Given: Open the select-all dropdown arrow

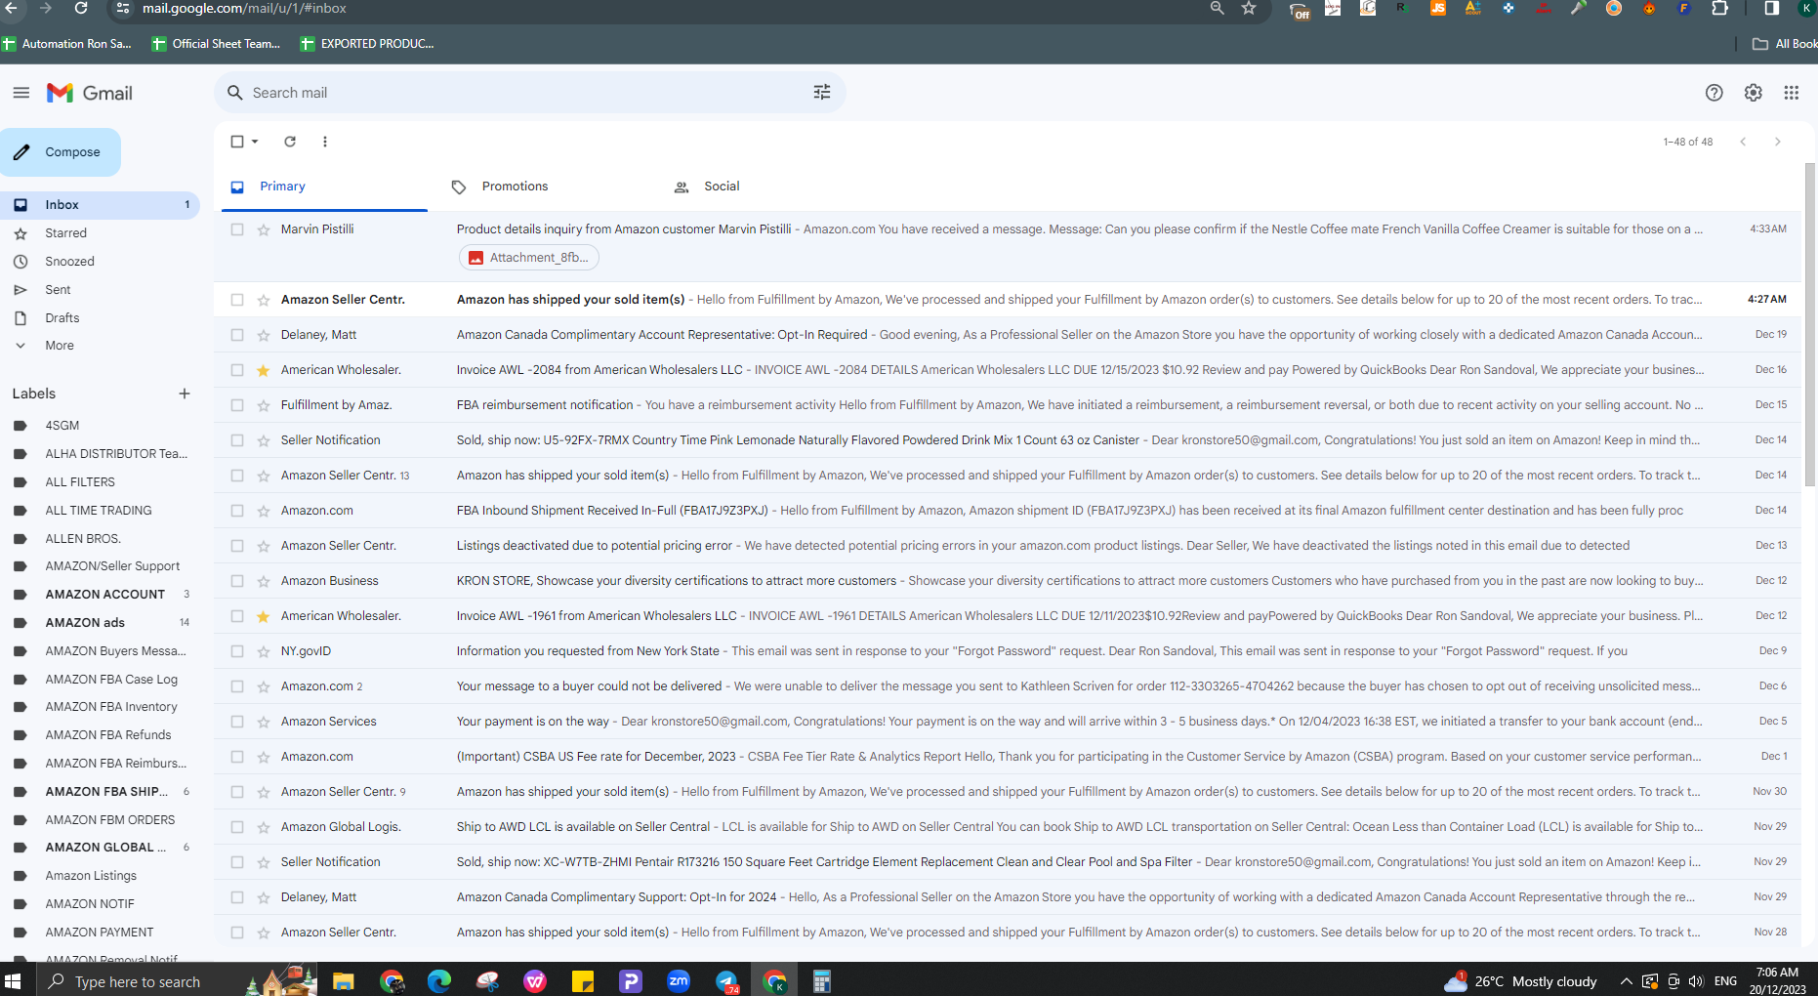Looking at the screenshot, I should (x=255, y=142).
